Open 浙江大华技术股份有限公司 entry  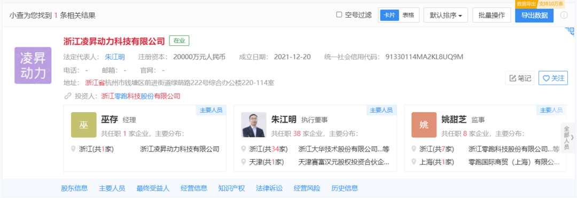pyautogui.click(x=344, y=149)
